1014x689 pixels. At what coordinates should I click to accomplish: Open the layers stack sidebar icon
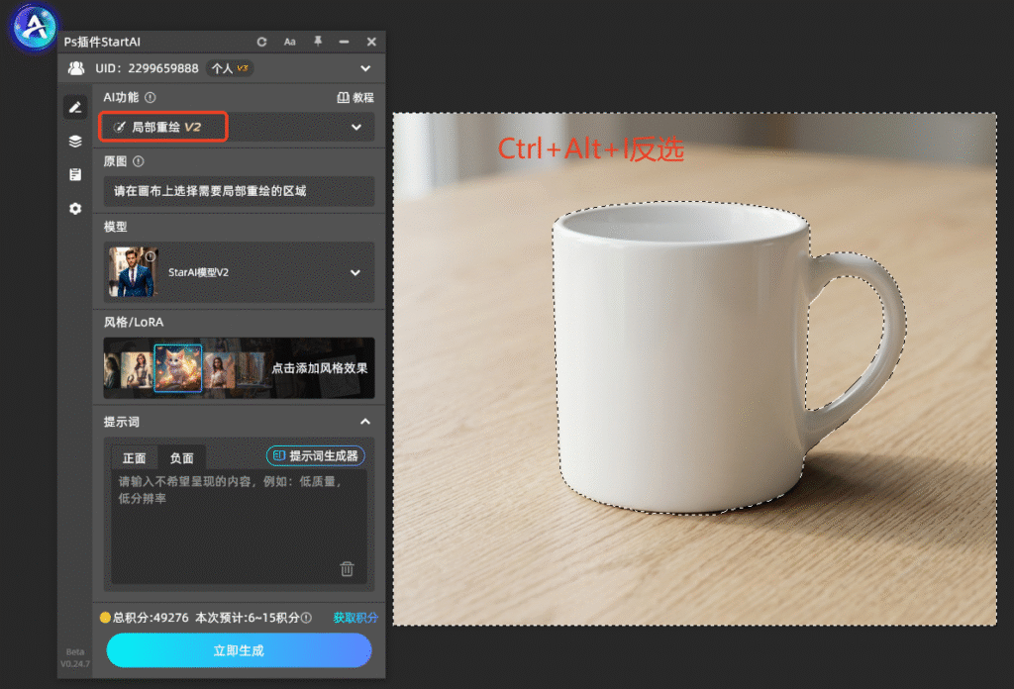(x=75, y=141)
